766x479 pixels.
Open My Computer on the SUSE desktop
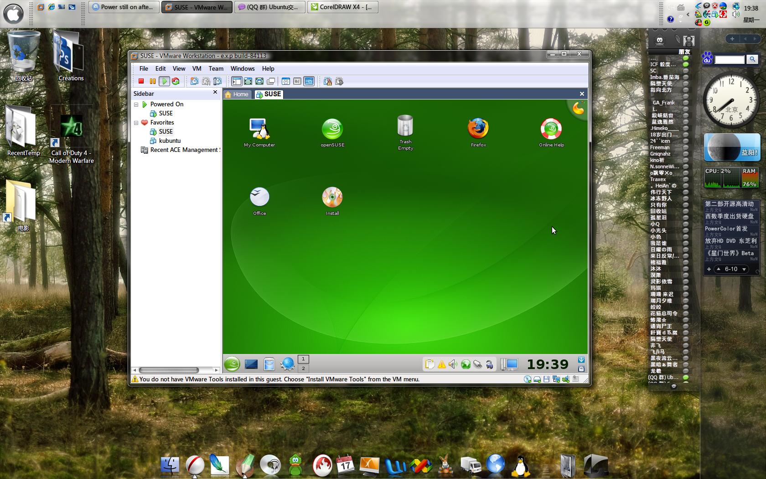259,132
